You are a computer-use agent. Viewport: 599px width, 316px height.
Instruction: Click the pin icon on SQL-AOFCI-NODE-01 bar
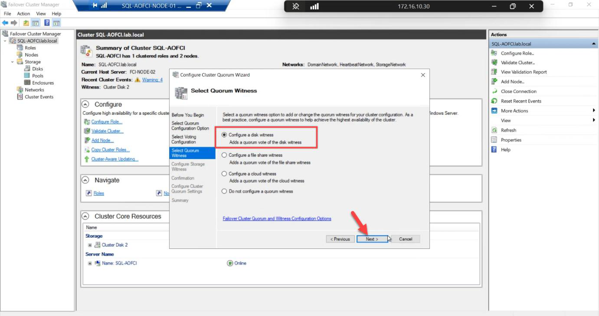point(95,6)
